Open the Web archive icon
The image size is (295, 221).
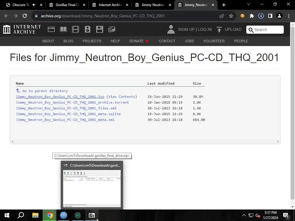[51, 29]
